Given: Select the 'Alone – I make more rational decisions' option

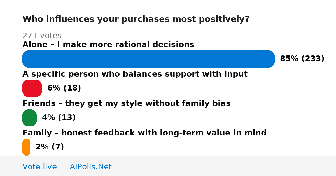Looking at the screenshot, I should (108, 45).
